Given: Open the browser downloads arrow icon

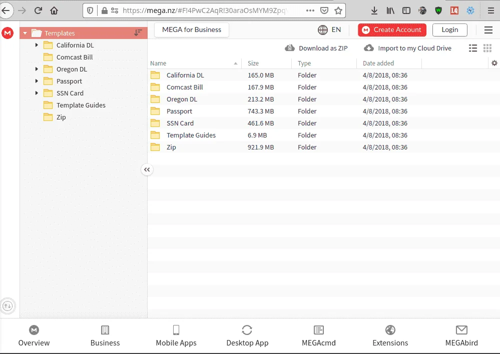Looking at the screenshot, I should point(374,11).
